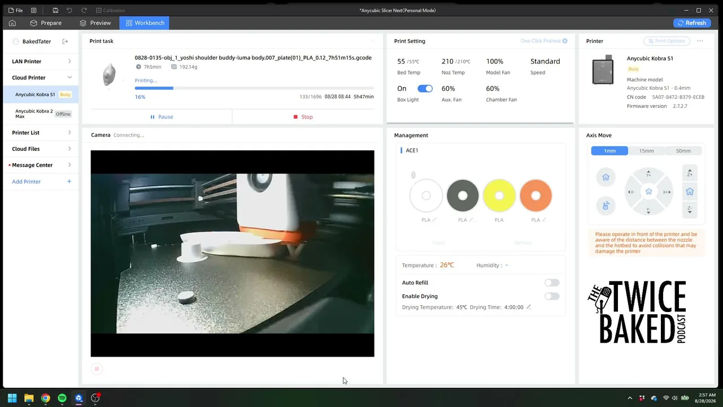The height and width of the screenshot is (407, 723).
Task: Open File Explorer from the taskbar
Action: [29, 398]
